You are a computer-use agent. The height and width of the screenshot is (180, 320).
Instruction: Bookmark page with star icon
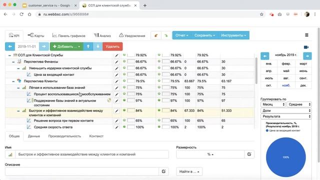click(x=261, y=14)
